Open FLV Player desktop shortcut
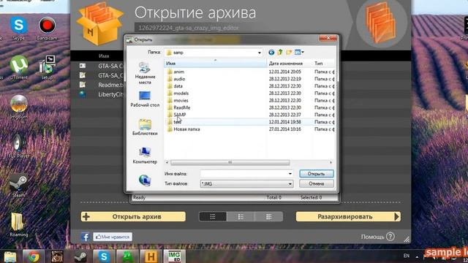Image resolution: width=468 pixels, height=263 pixels. (x=18, y=146)
